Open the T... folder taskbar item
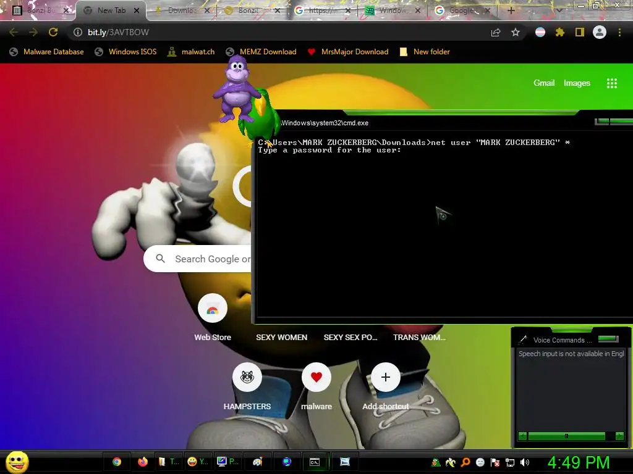Viewport: 633px width, 474px height. click(x=169, y=462)
